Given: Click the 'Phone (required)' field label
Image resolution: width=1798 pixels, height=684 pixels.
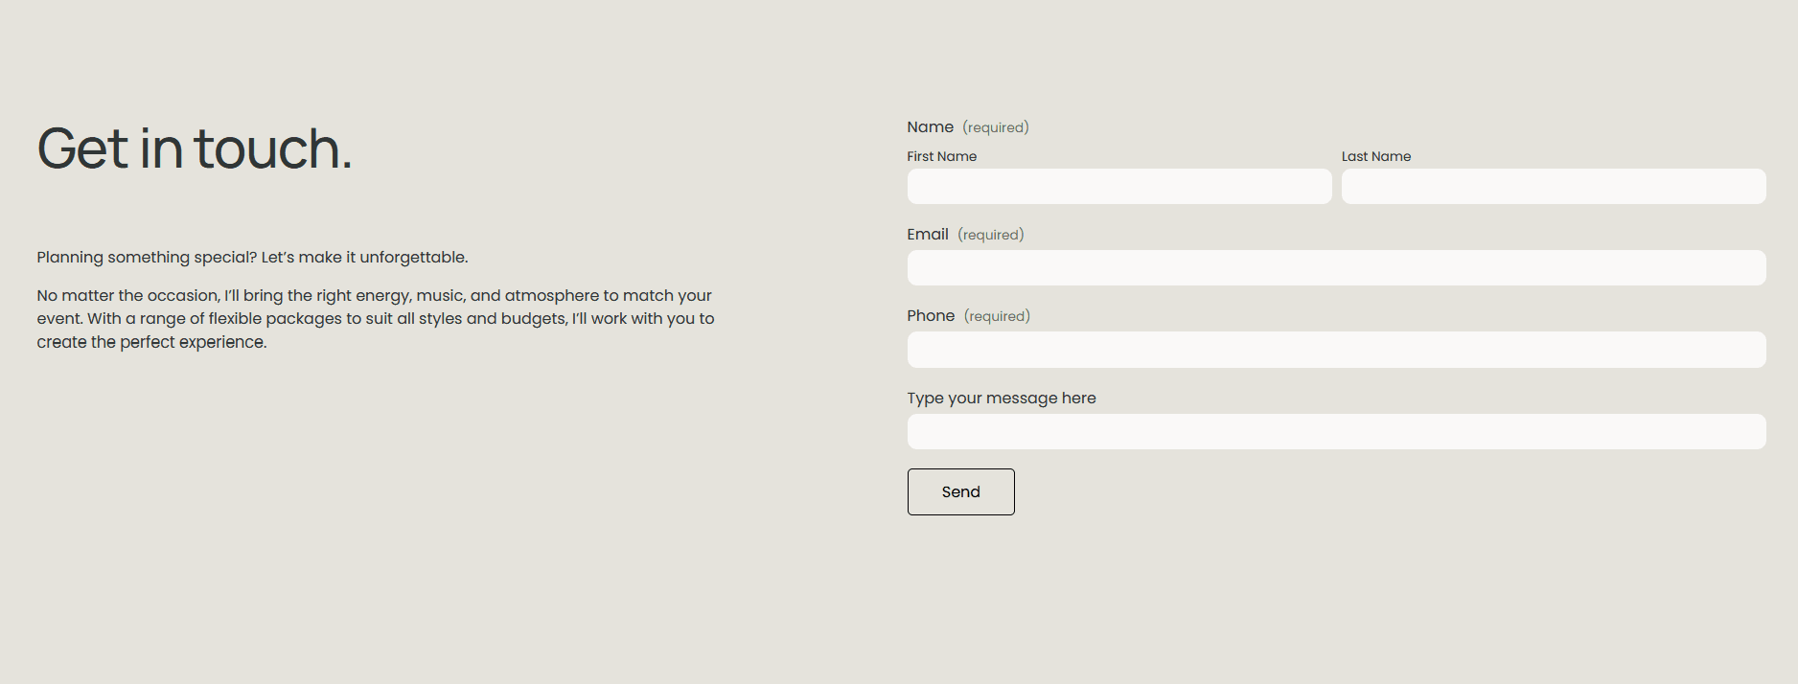Looking at the screenshot, I should [x=930, y=315].
